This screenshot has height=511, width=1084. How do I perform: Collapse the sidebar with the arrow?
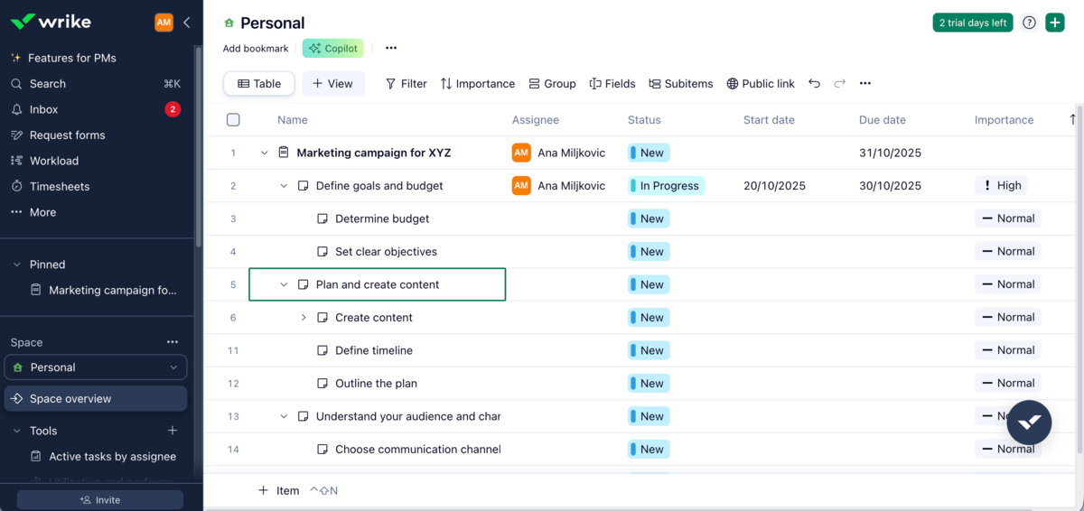click(186, 23)
